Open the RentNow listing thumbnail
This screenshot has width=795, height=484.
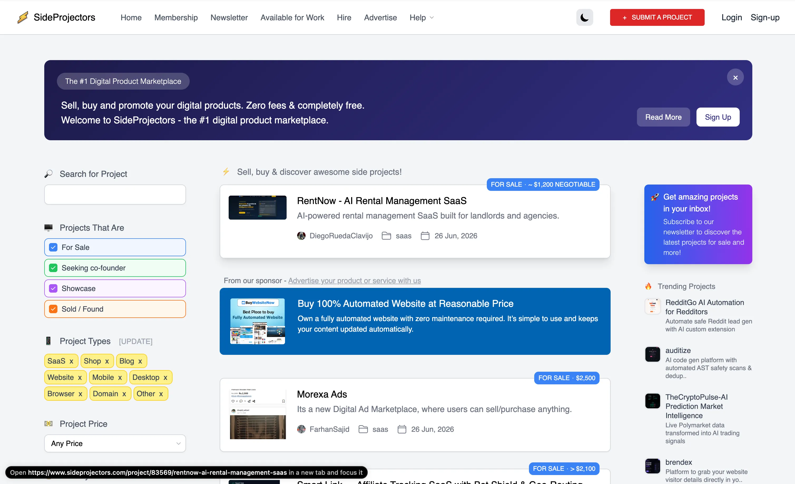coord(257,208)
